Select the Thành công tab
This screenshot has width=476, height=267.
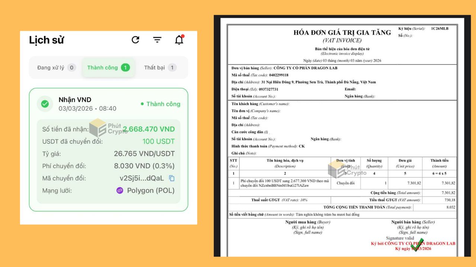point(109,67)
